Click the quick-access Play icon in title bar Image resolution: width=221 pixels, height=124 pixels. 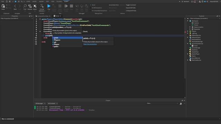pyautogui.click(x=16, y=1)
